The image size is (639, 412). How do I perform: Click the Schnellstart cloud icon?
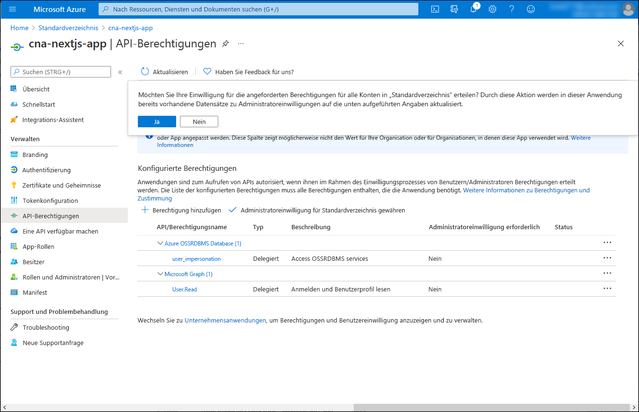pyautogui.click(x=14, y=104)
